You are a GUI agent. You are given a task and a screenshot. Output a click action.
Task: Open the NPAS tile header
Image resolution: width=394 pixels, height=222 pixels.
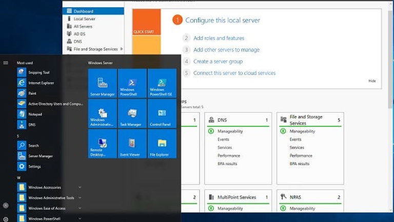point(310,197)
